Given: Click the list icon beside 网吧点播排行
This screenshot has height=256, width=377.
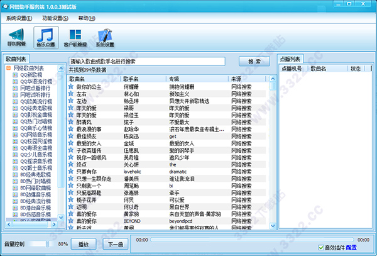Looking at the screenshot, I should tap(15, 88).
